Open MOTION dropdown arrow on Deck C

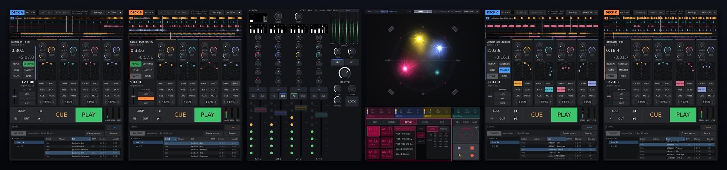coord(596,12)
